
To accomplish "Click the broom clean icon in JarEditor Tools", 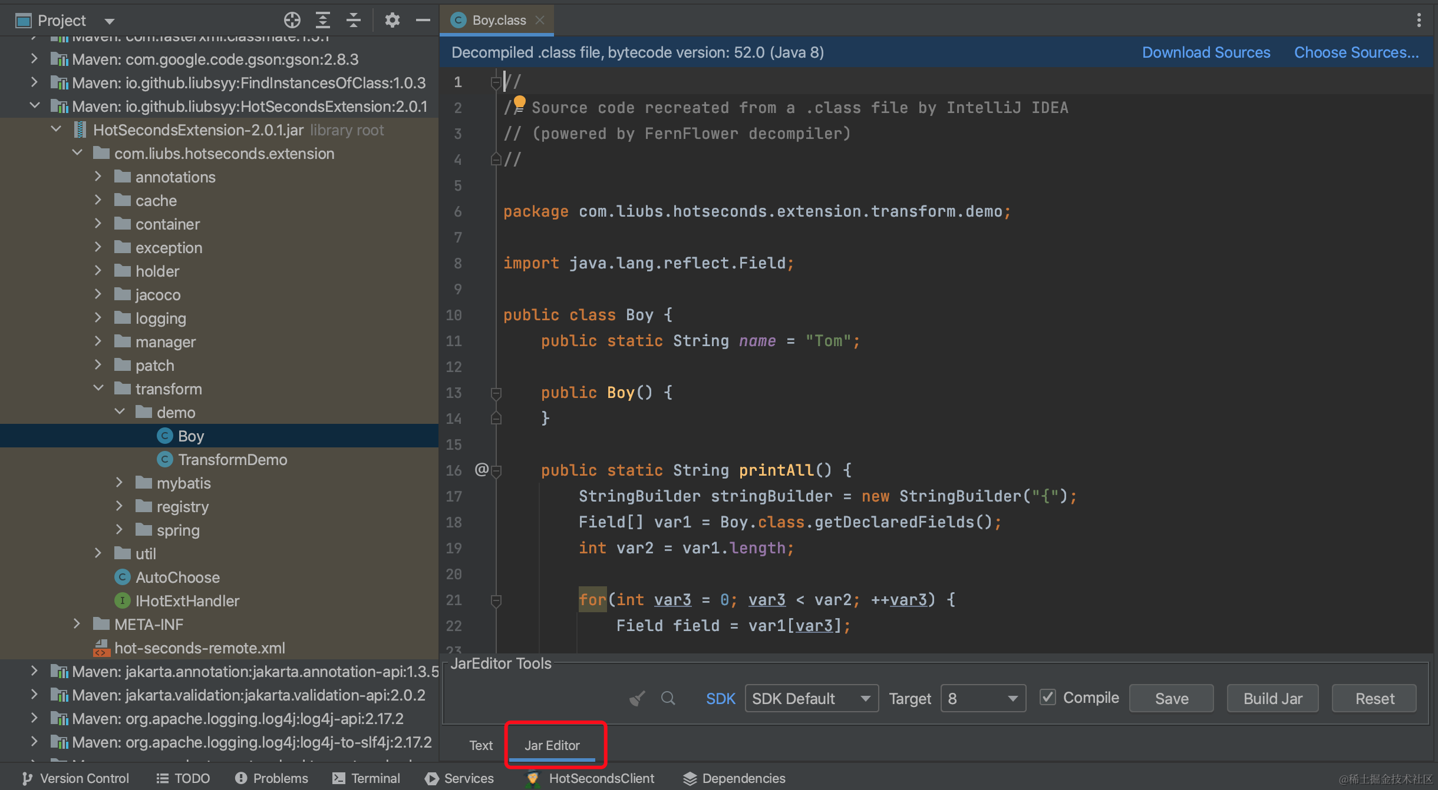I will tap(637, 698).
